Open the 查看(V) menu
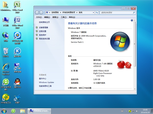Image resolution: width=153 pixels, height=114 pixels. coord(55,17)
